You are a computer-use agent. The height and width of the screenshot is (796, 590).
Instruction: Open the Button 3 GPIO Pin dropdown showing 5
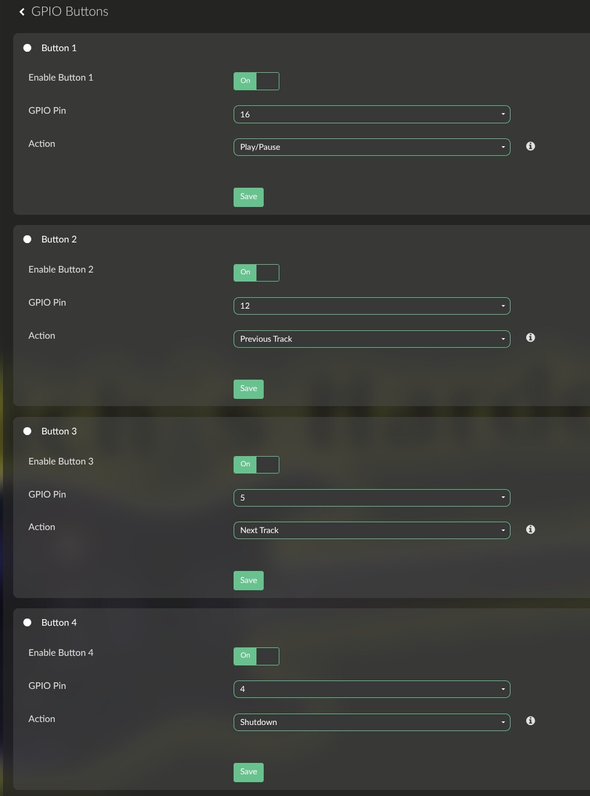point(372,498)
